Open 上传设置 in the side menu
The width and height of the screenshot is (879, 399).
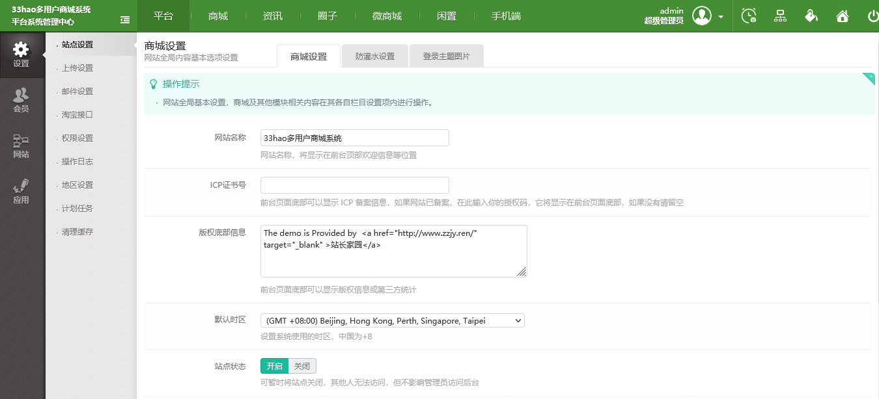tap(77, 68)
